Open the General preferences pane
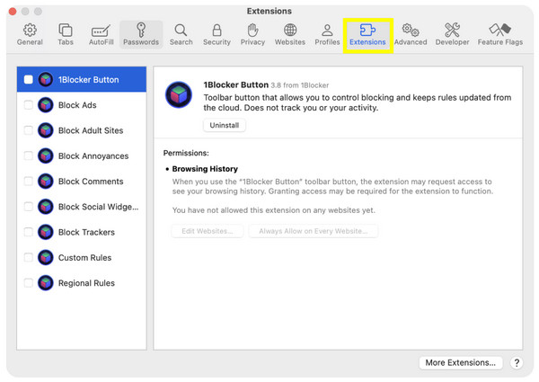 pos(30,34)
